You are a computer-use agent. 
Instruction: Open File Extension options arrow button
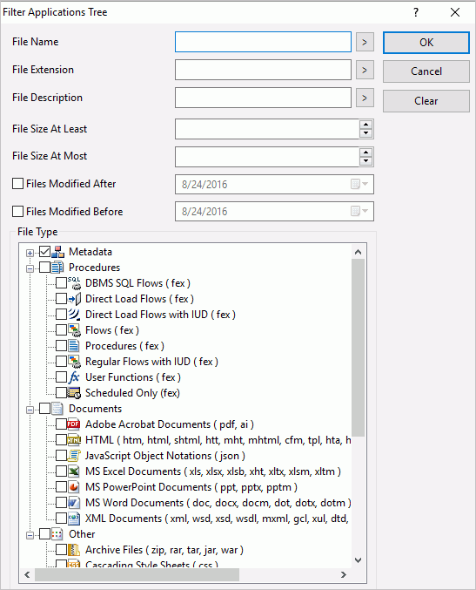tap(365, 70)
